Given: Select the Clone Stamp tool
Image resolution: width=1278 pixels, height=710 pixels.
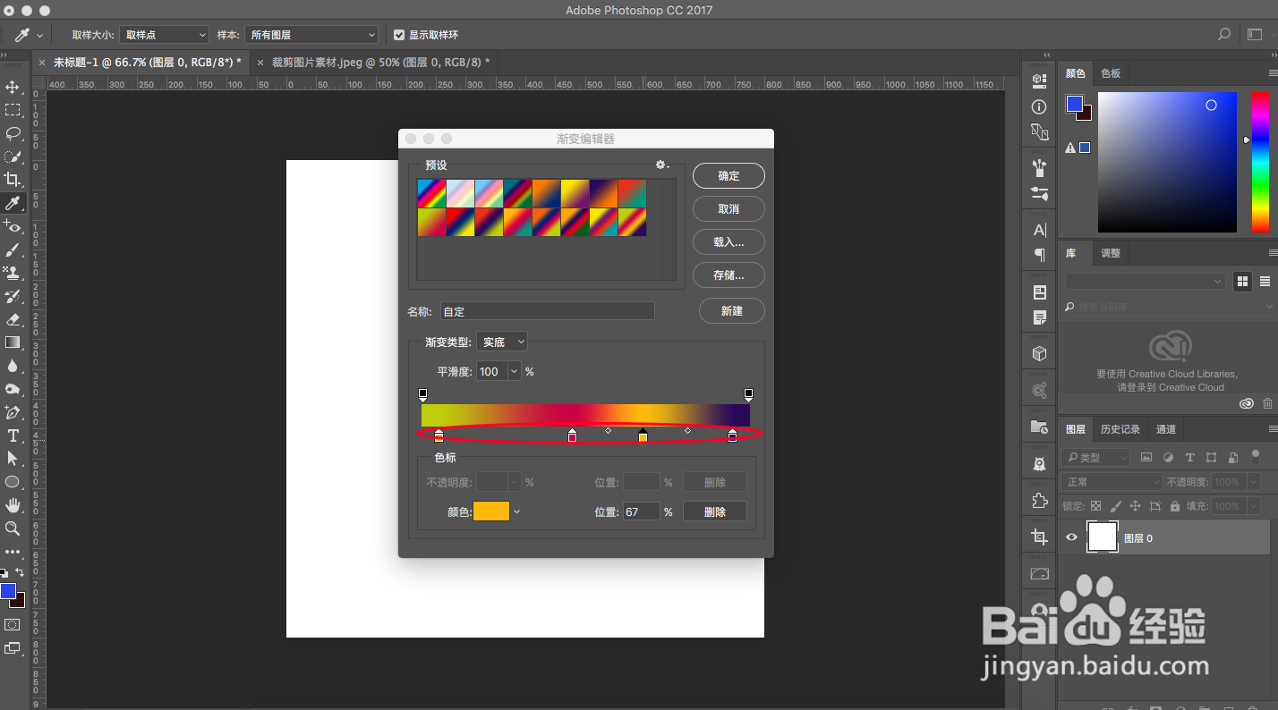Looking at the screenshot, I should point(13,273).
